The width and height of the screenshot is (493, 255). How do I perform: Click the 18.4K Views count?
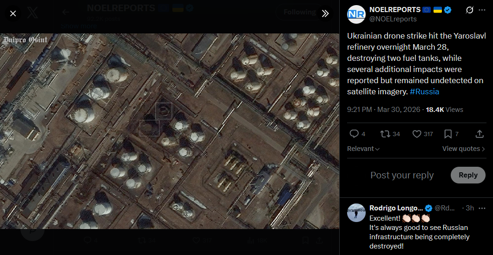pyautogui.click(x=444, y=110)
